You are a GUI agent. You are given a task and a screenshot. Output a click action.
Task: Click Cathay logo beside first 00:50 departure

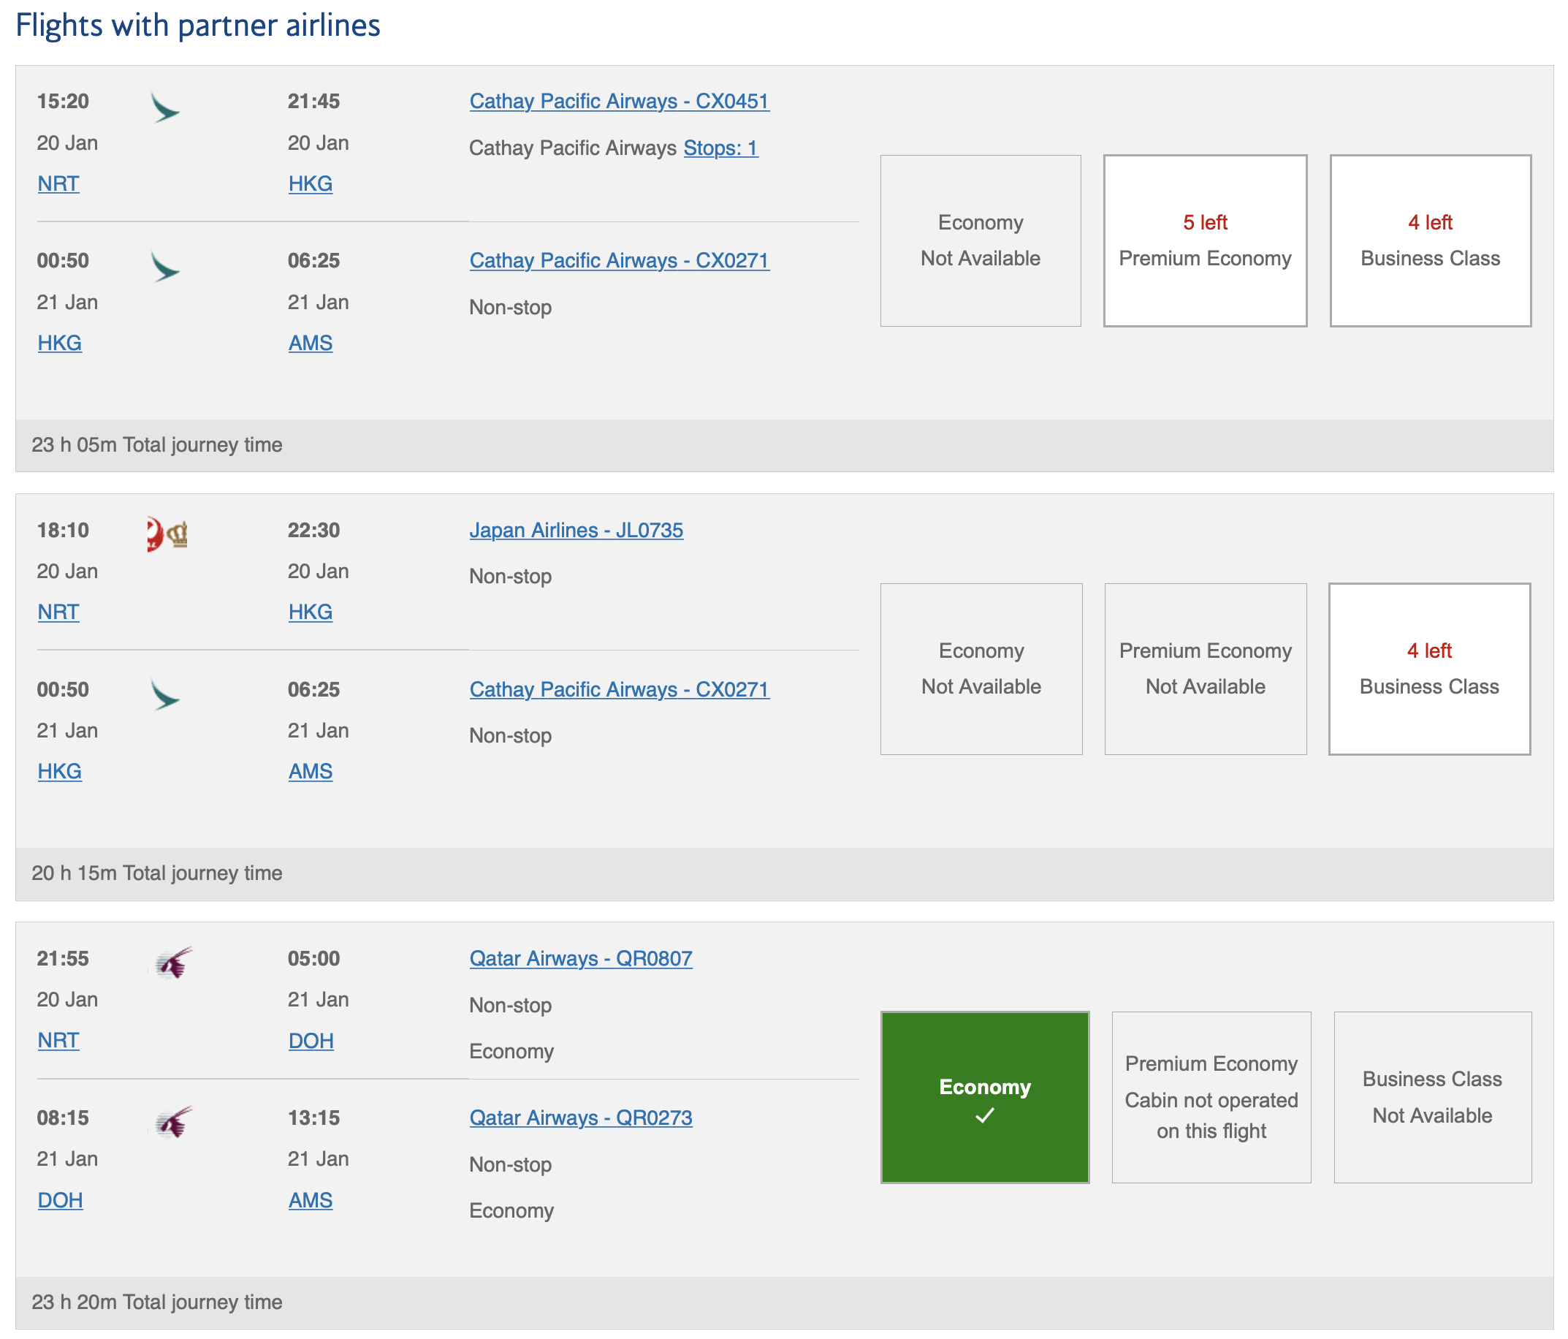click(164, 267)
